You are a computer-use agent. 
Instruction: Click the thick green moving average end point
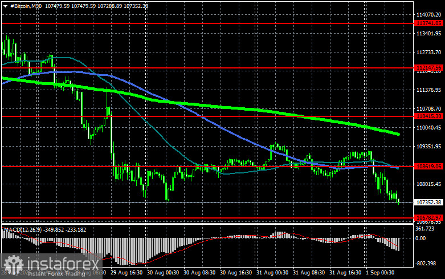[x=398, y=134]
